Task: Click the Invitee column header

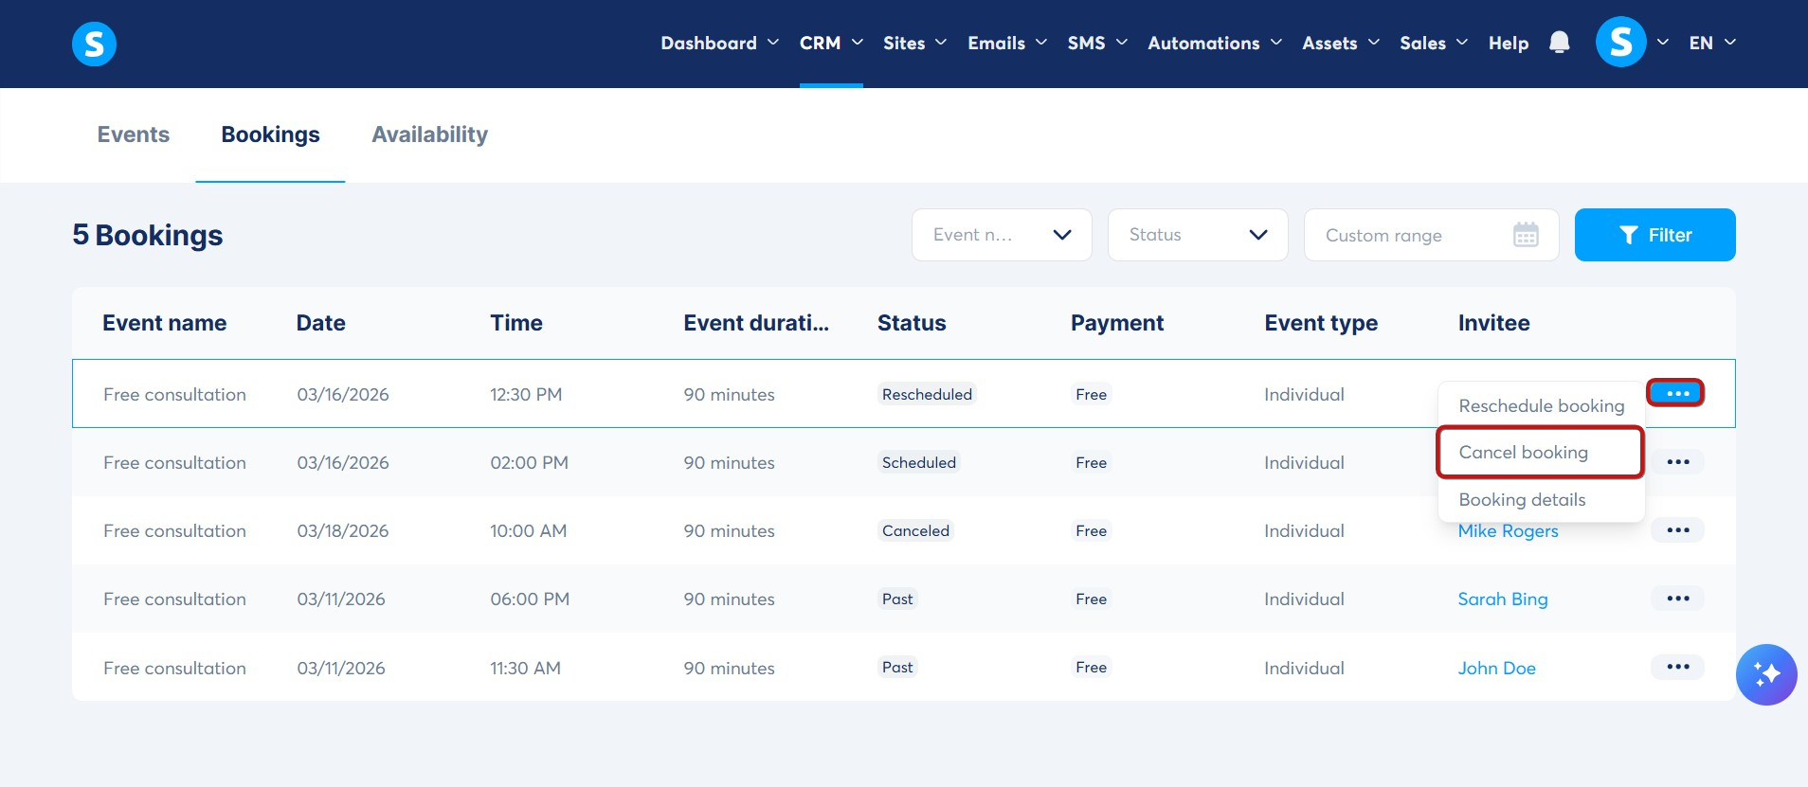Action: coord(1493,323)
